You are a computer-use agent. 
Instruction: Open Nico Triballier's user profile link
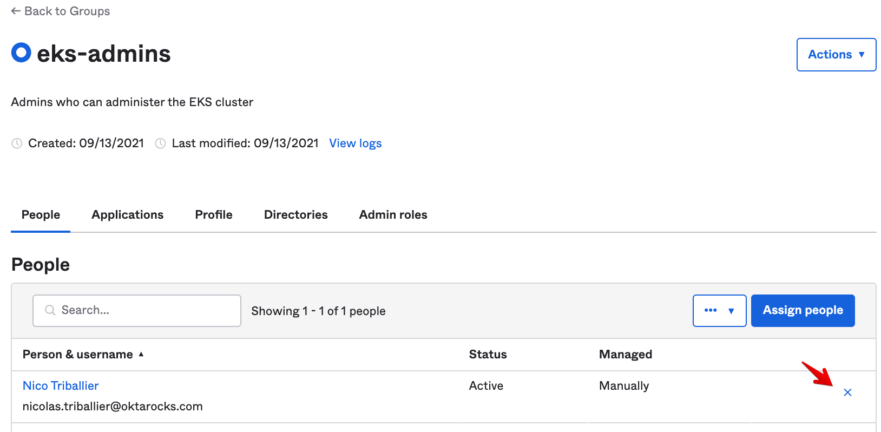(61, 386)
